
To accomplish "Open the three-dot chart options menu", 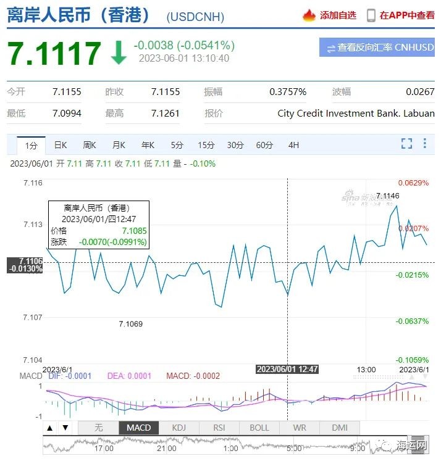I will tap(425, 143).
